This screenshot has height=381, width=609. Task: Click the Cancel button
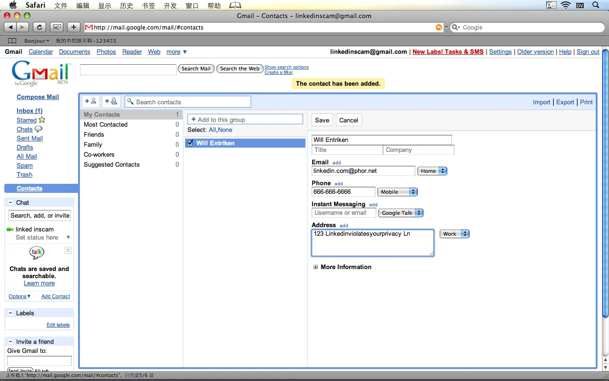pyautogui.click(x=349, y=120)
